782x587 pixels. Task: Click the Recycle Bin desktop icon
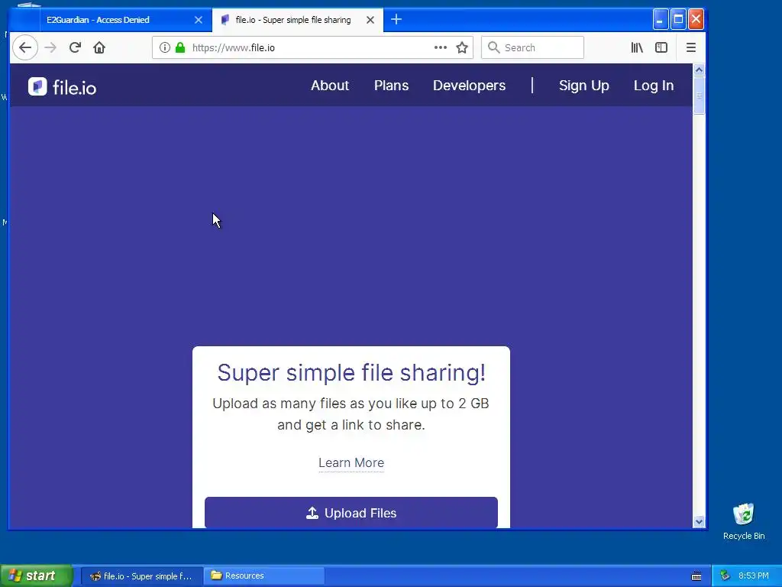tap(744, 521)
